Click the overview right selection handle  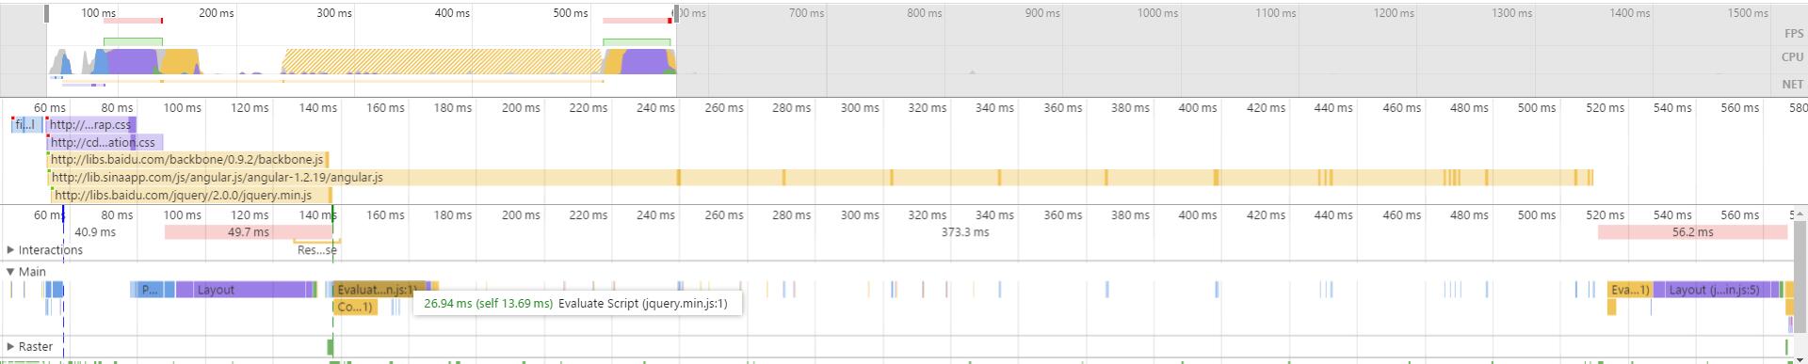point(675,13)
